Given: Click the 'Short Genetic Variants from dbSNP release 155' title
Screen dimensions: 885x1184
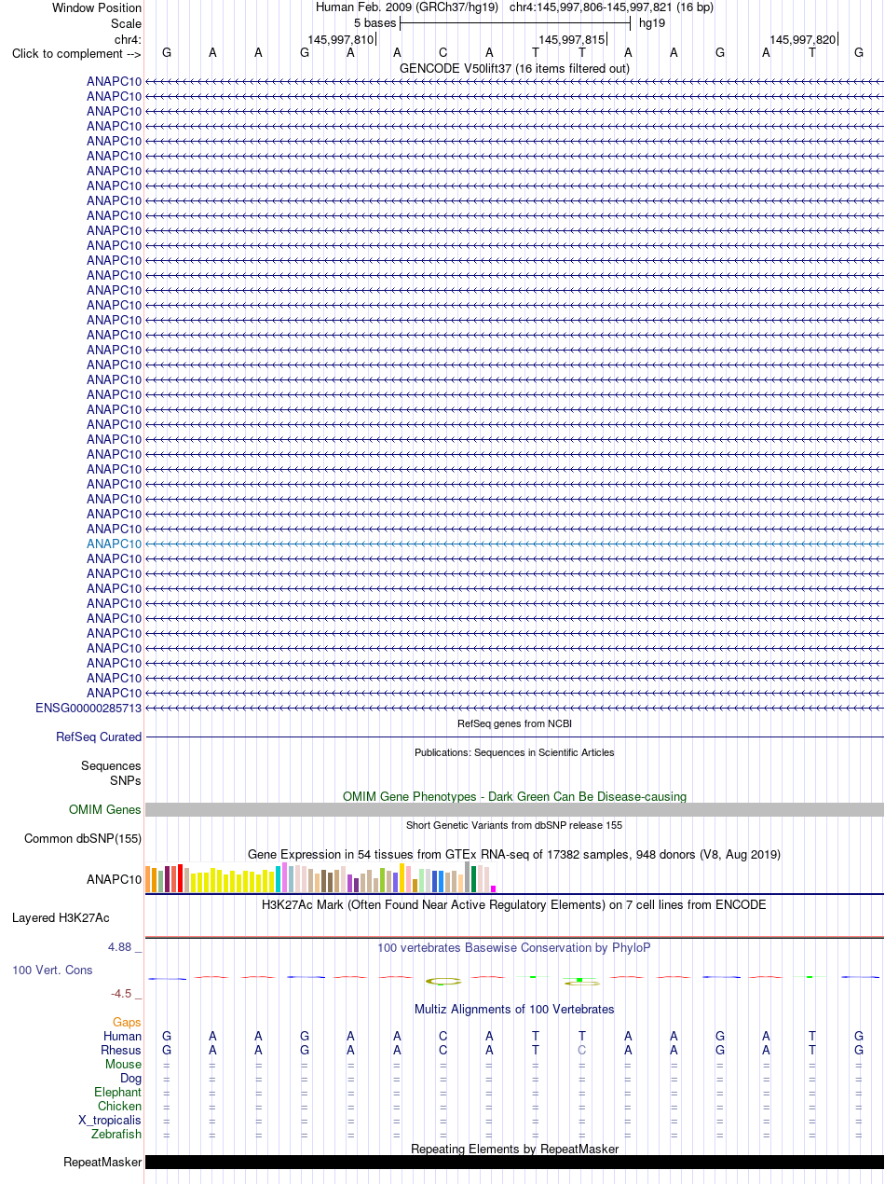Looking at the screenshot, I should pos(514,825).
